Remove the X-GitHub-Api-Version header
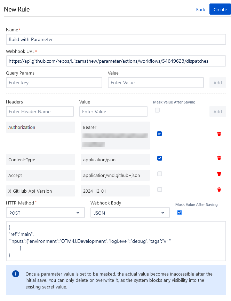Screen dimensions: 231x301 [x=219, y=190]
